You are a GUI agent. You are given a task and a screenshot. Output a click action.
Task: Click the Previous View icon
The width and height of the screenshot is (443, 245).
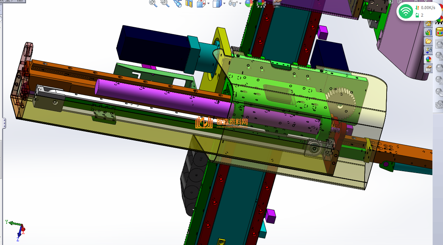[x=177, y=3]
